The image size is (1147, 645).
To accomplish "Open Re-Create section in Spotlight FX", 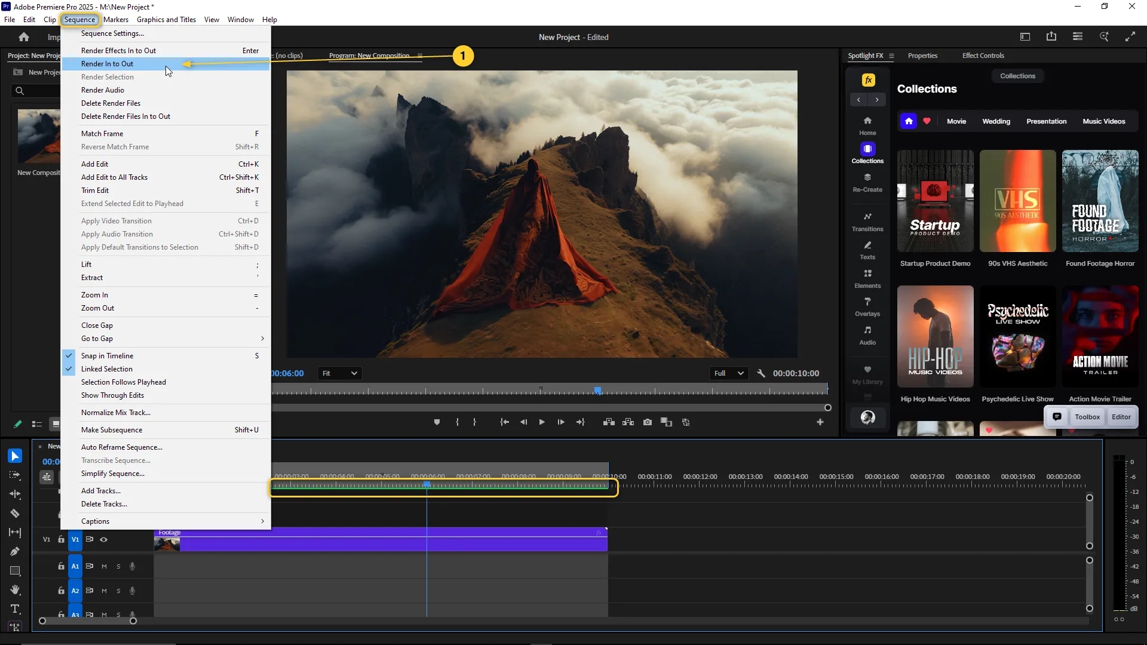I will [x=867, y=183].
